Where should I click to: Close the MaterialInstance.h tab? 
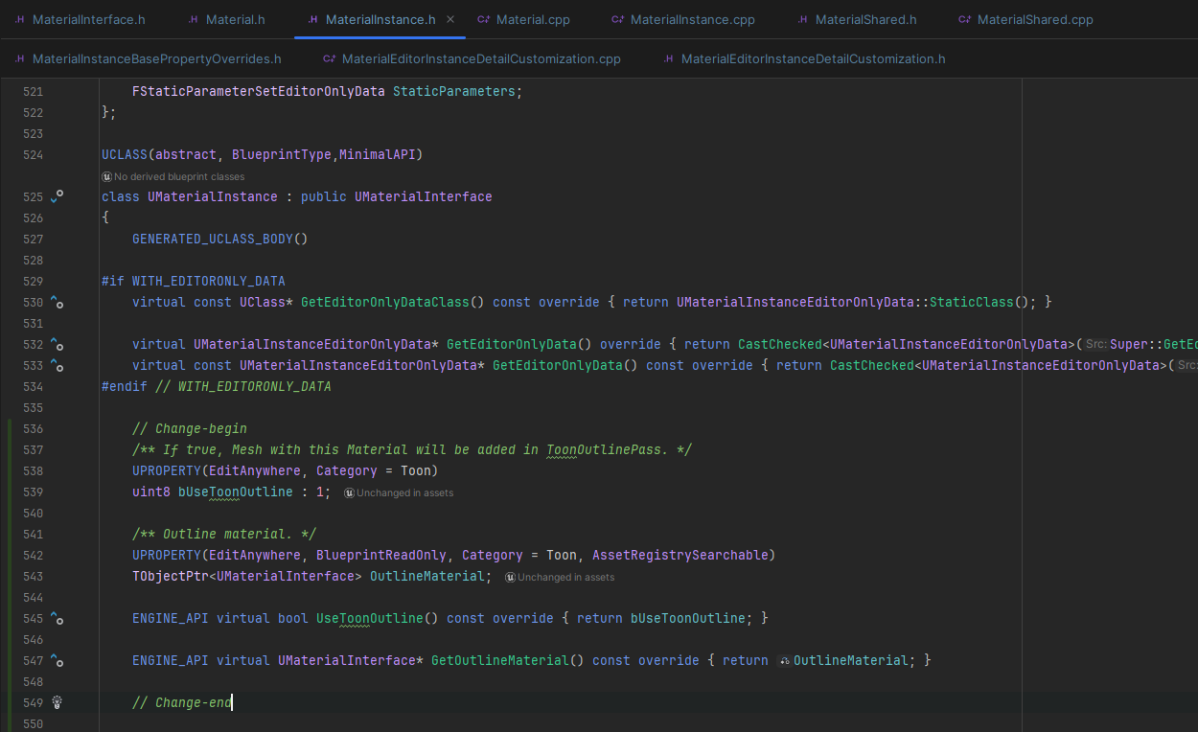450,17
